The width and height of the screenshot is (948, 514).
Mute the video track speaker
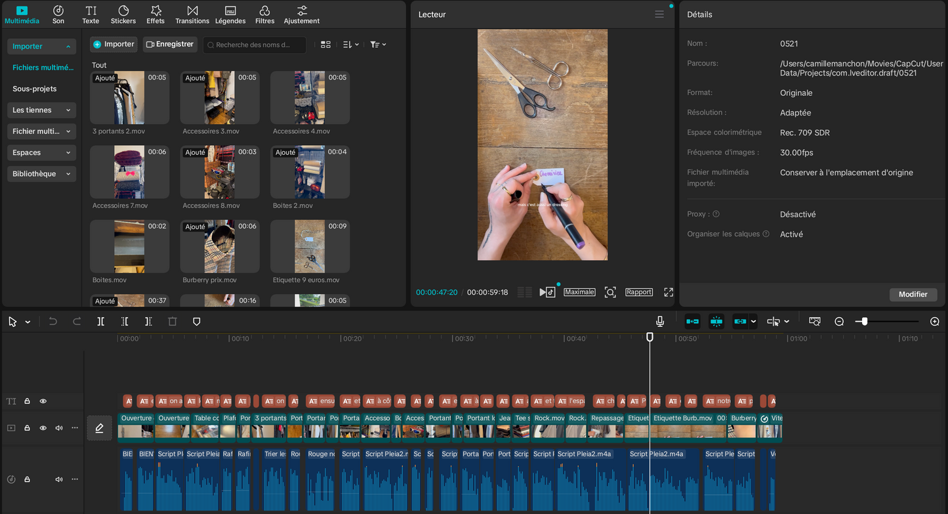59,428
